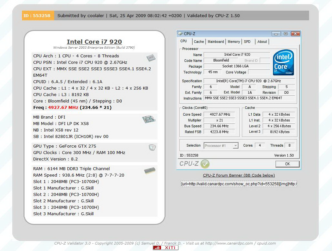The image size is (332, 251).
Task: Switch to the Mainboard tab
Action: pos(216,42)
